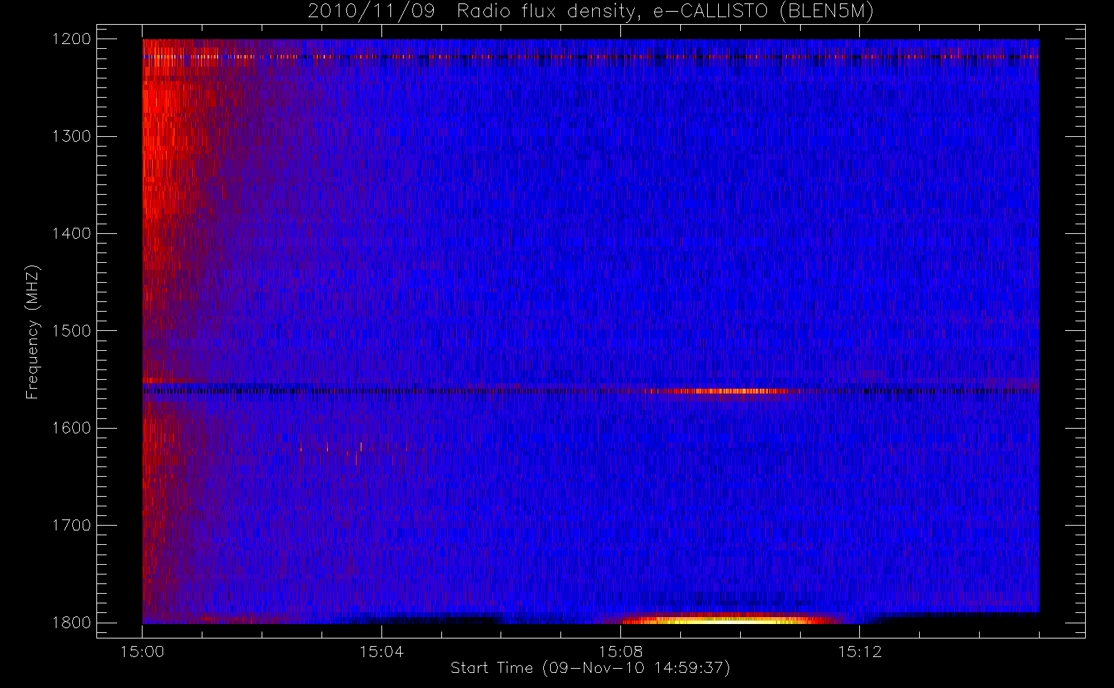Click the 1700 frequency tick label
Viewport: 1114px width, 688px height.
point(72,526)
